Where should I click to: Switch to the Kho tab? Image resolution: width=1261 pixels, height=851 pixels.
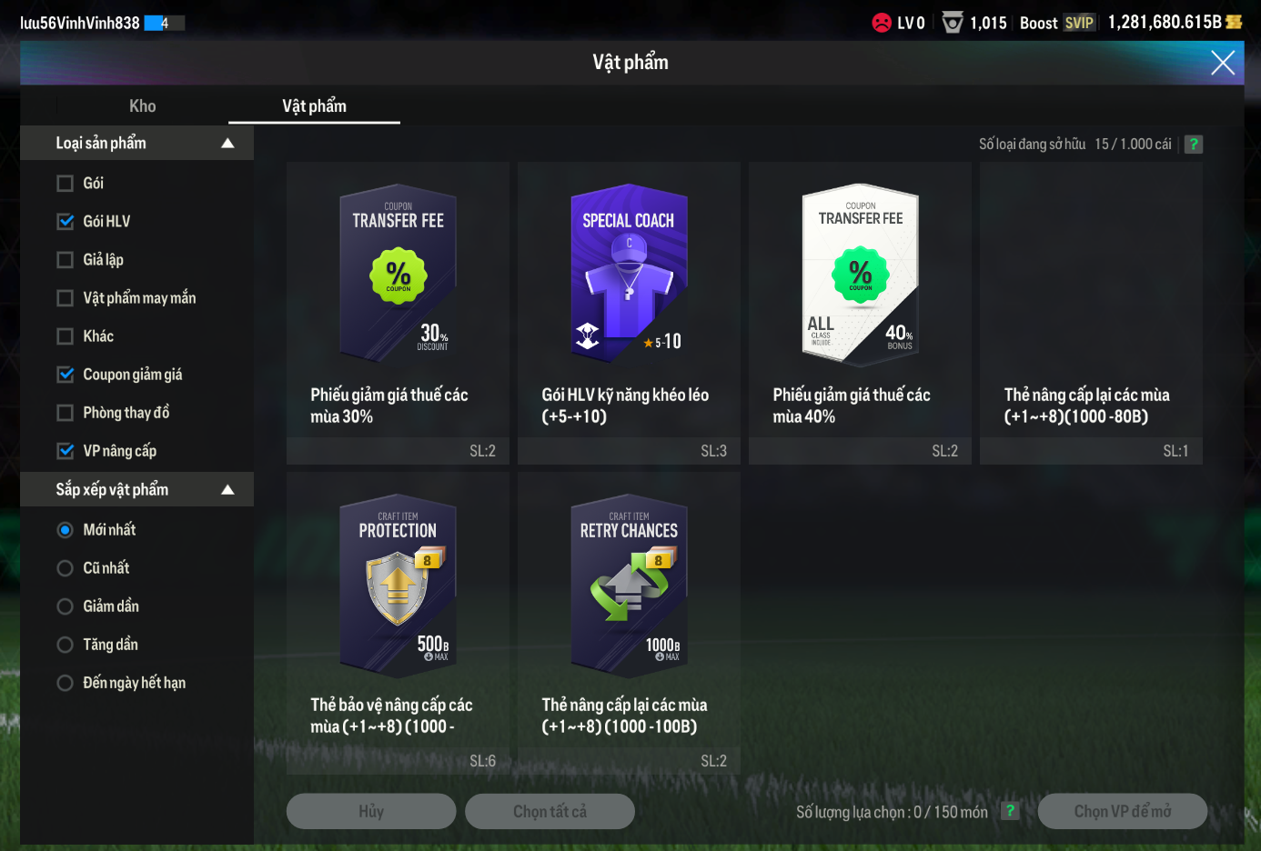click(x=142, y=105)
